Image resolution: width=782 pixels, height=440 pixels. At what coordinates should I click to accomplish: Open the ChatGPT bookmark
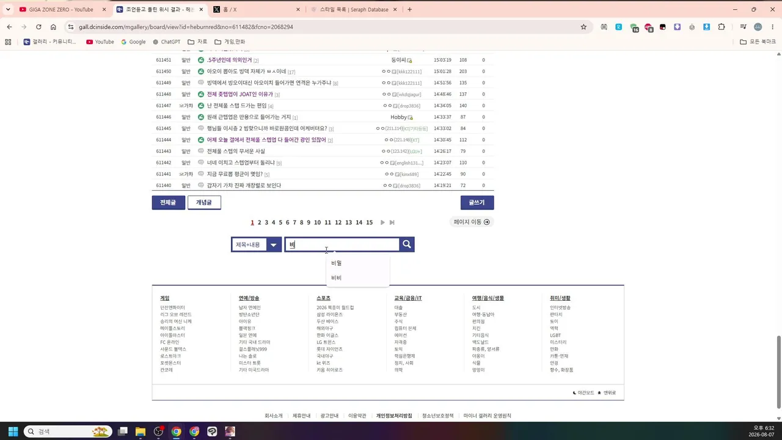[x=166, y=42]
